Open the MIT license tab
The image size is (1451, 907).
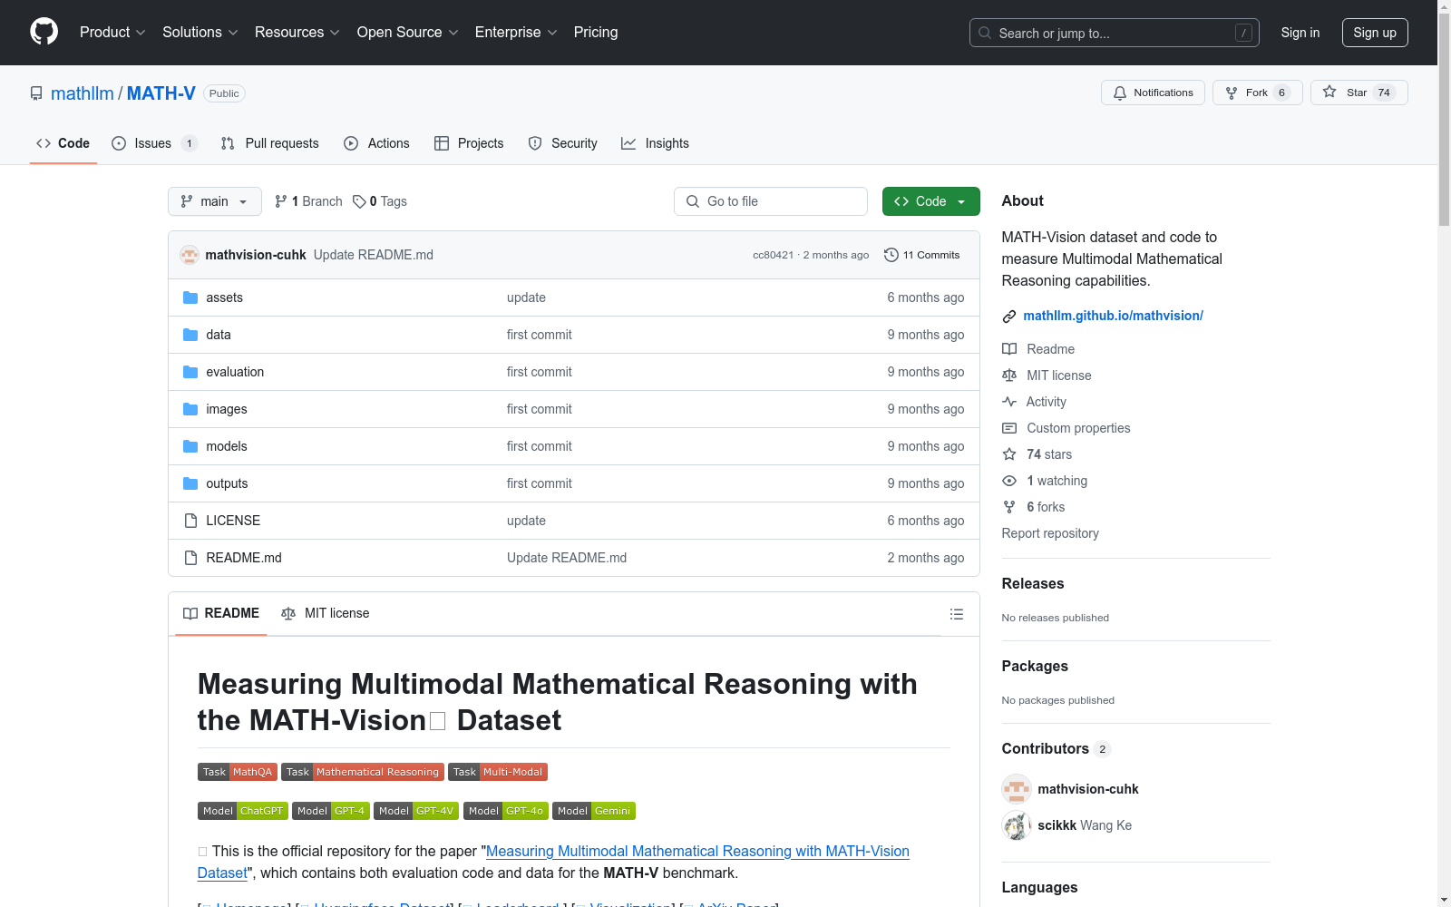point(326,613)
